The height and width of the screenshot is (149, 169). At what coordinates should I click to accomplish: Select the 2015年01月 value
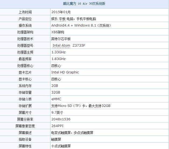(61, 12)
